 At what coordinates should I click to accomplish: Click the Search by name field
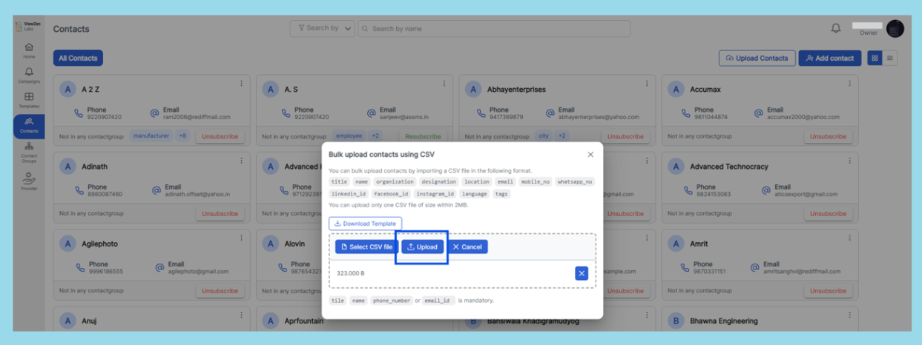click(494, 29)
